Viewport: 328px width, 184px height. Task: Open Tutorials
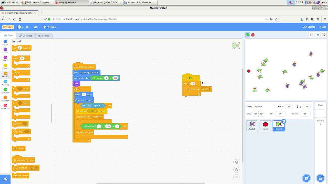[50, 27]
